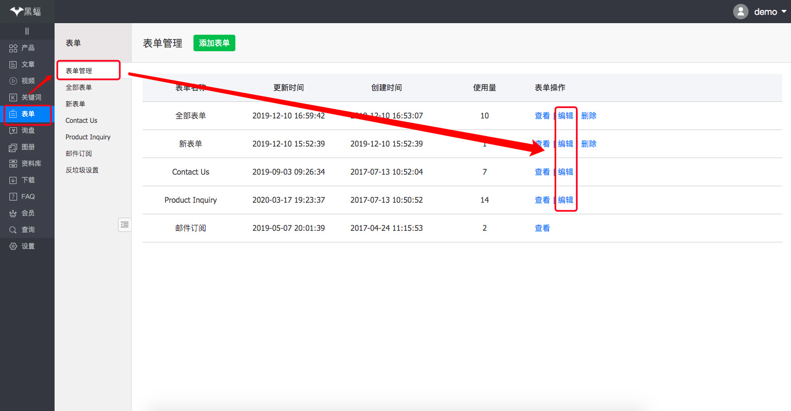The width and height of the screenshot is (791, 411).
Task: Click the green 添加表单 button
Action: point(214,43)
